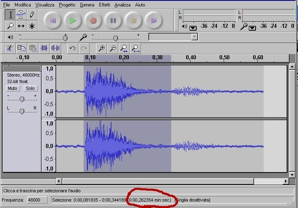Select the I-beam Selection tool
Screen dimensions: 298x208
pyautogui.click(x=10, y=15)
